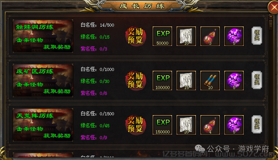278x160 pixels.
Task: Select the red gourd reward showing 4
Action: tap(210, 125)
